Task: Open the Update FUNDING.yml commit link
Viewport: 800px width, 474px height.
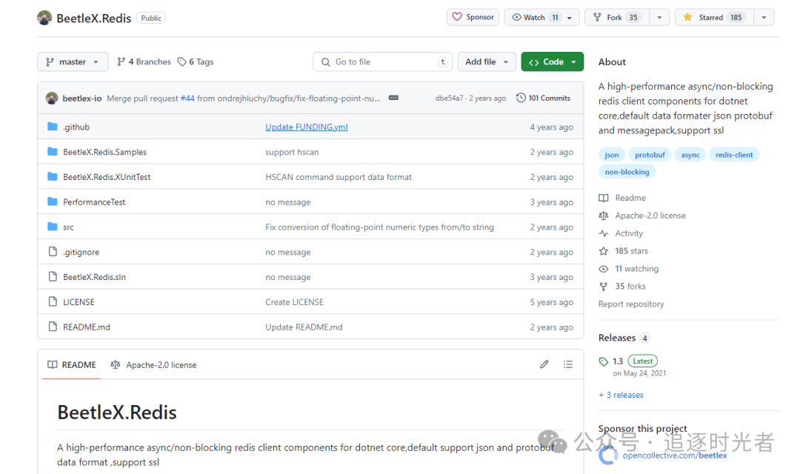Action: click(x=306, y=127)
